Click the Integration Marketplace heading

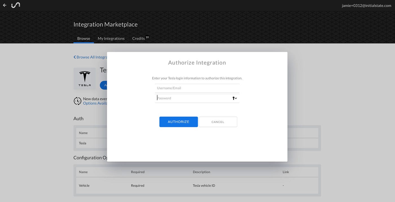[106, 24]
